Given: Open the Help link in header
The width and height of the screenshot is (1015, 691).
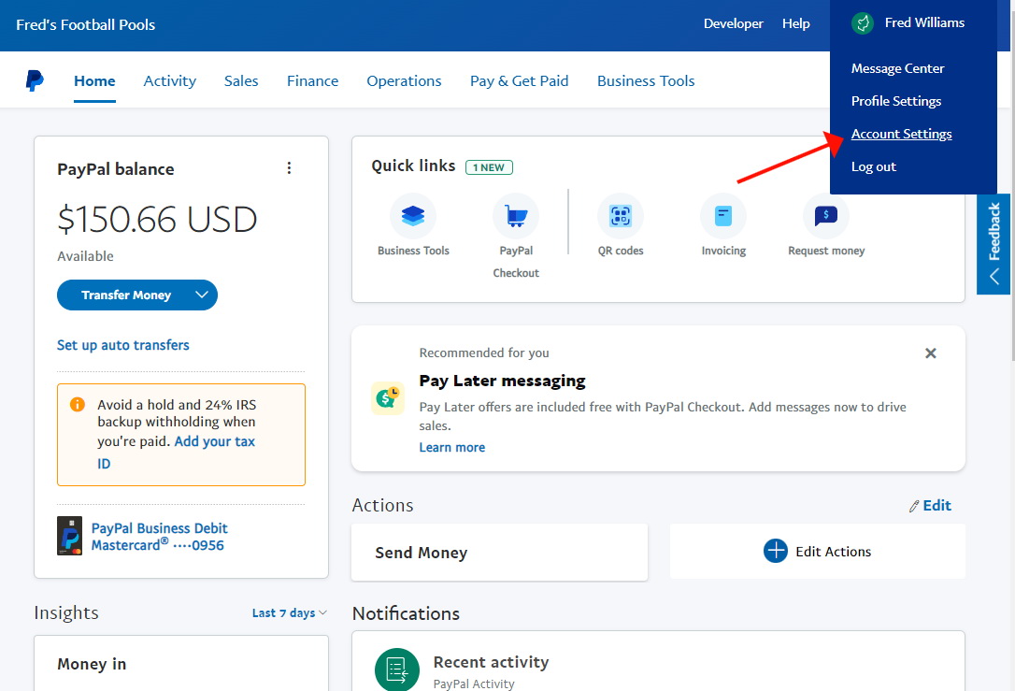Looking at the screenshot, I should point(795,23).
